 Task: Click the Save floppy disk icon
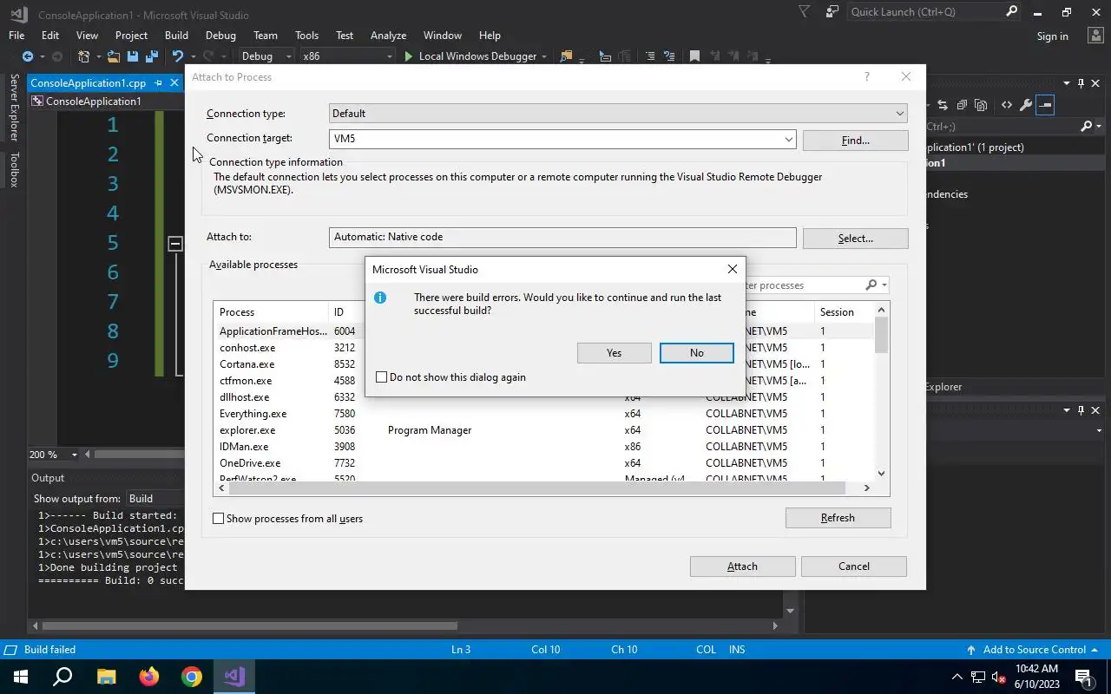pyautogui.click(x=133, y=56)
